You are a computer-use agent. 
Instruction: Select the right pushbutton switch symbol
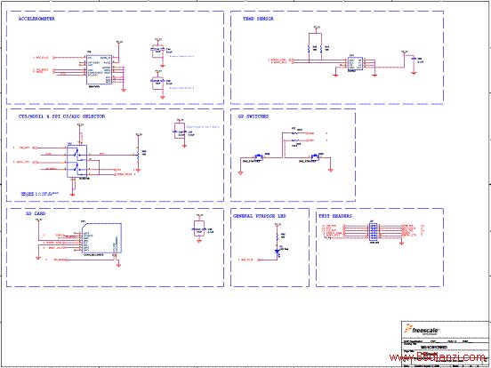point(314,156)
